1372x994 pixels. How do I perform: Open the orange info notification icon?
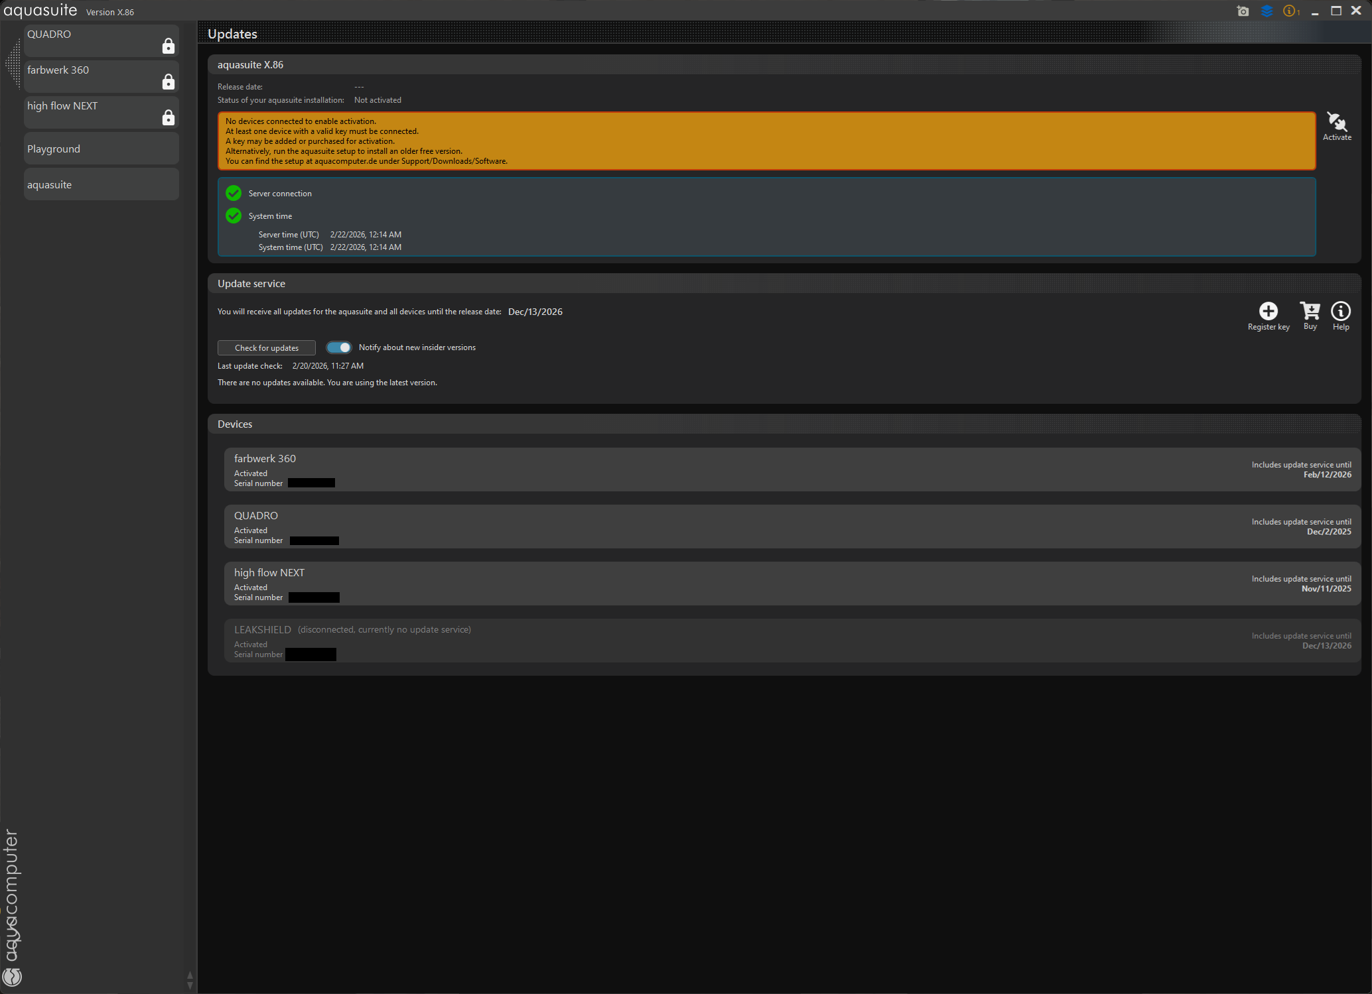1290,11
